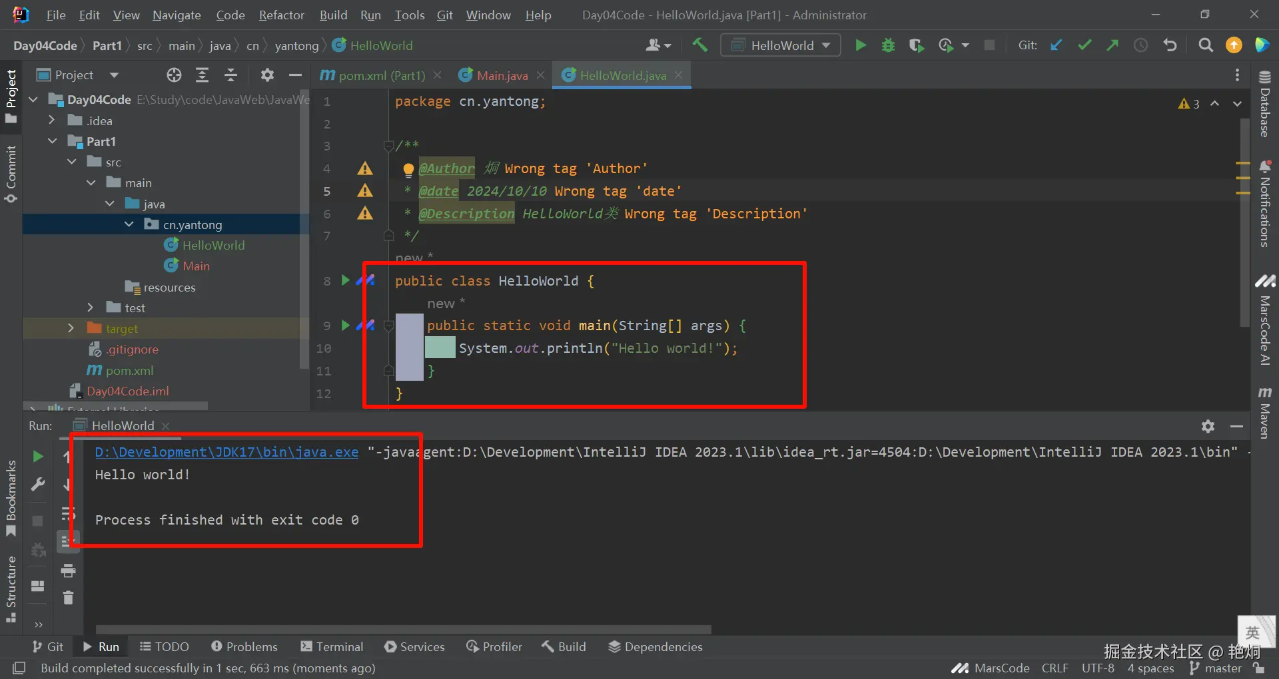This screenshot has width=1279, height=679.
Task: Close the HelloWorld.java editor tab
Action: (678, 75)
